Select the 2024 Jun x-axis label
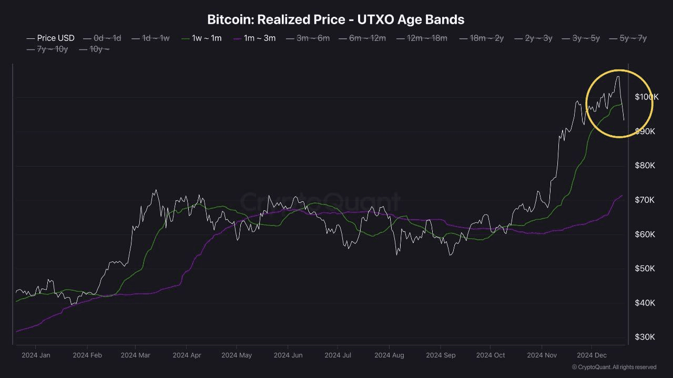 288,355
